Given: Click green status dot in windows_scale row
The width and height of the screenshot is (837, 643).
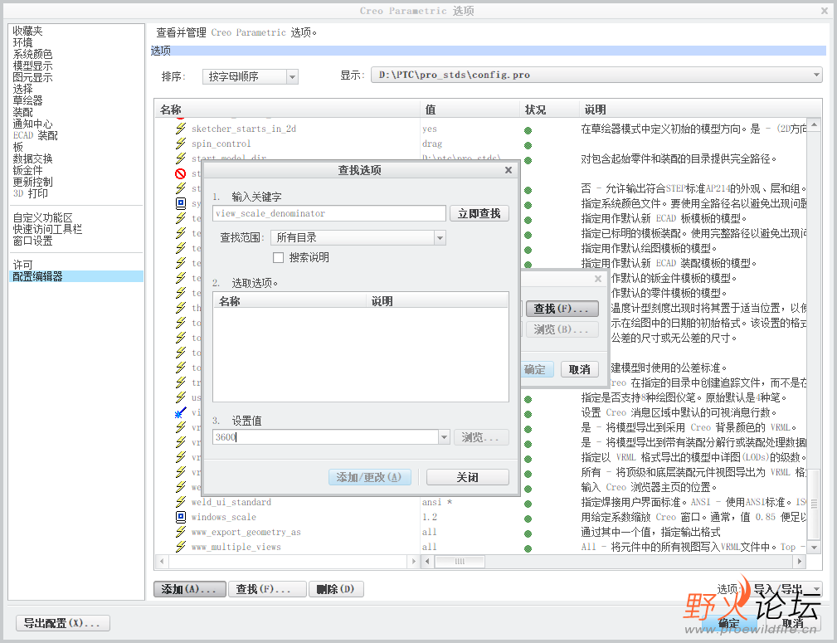Looking at the screenshot, I should 528,519.
